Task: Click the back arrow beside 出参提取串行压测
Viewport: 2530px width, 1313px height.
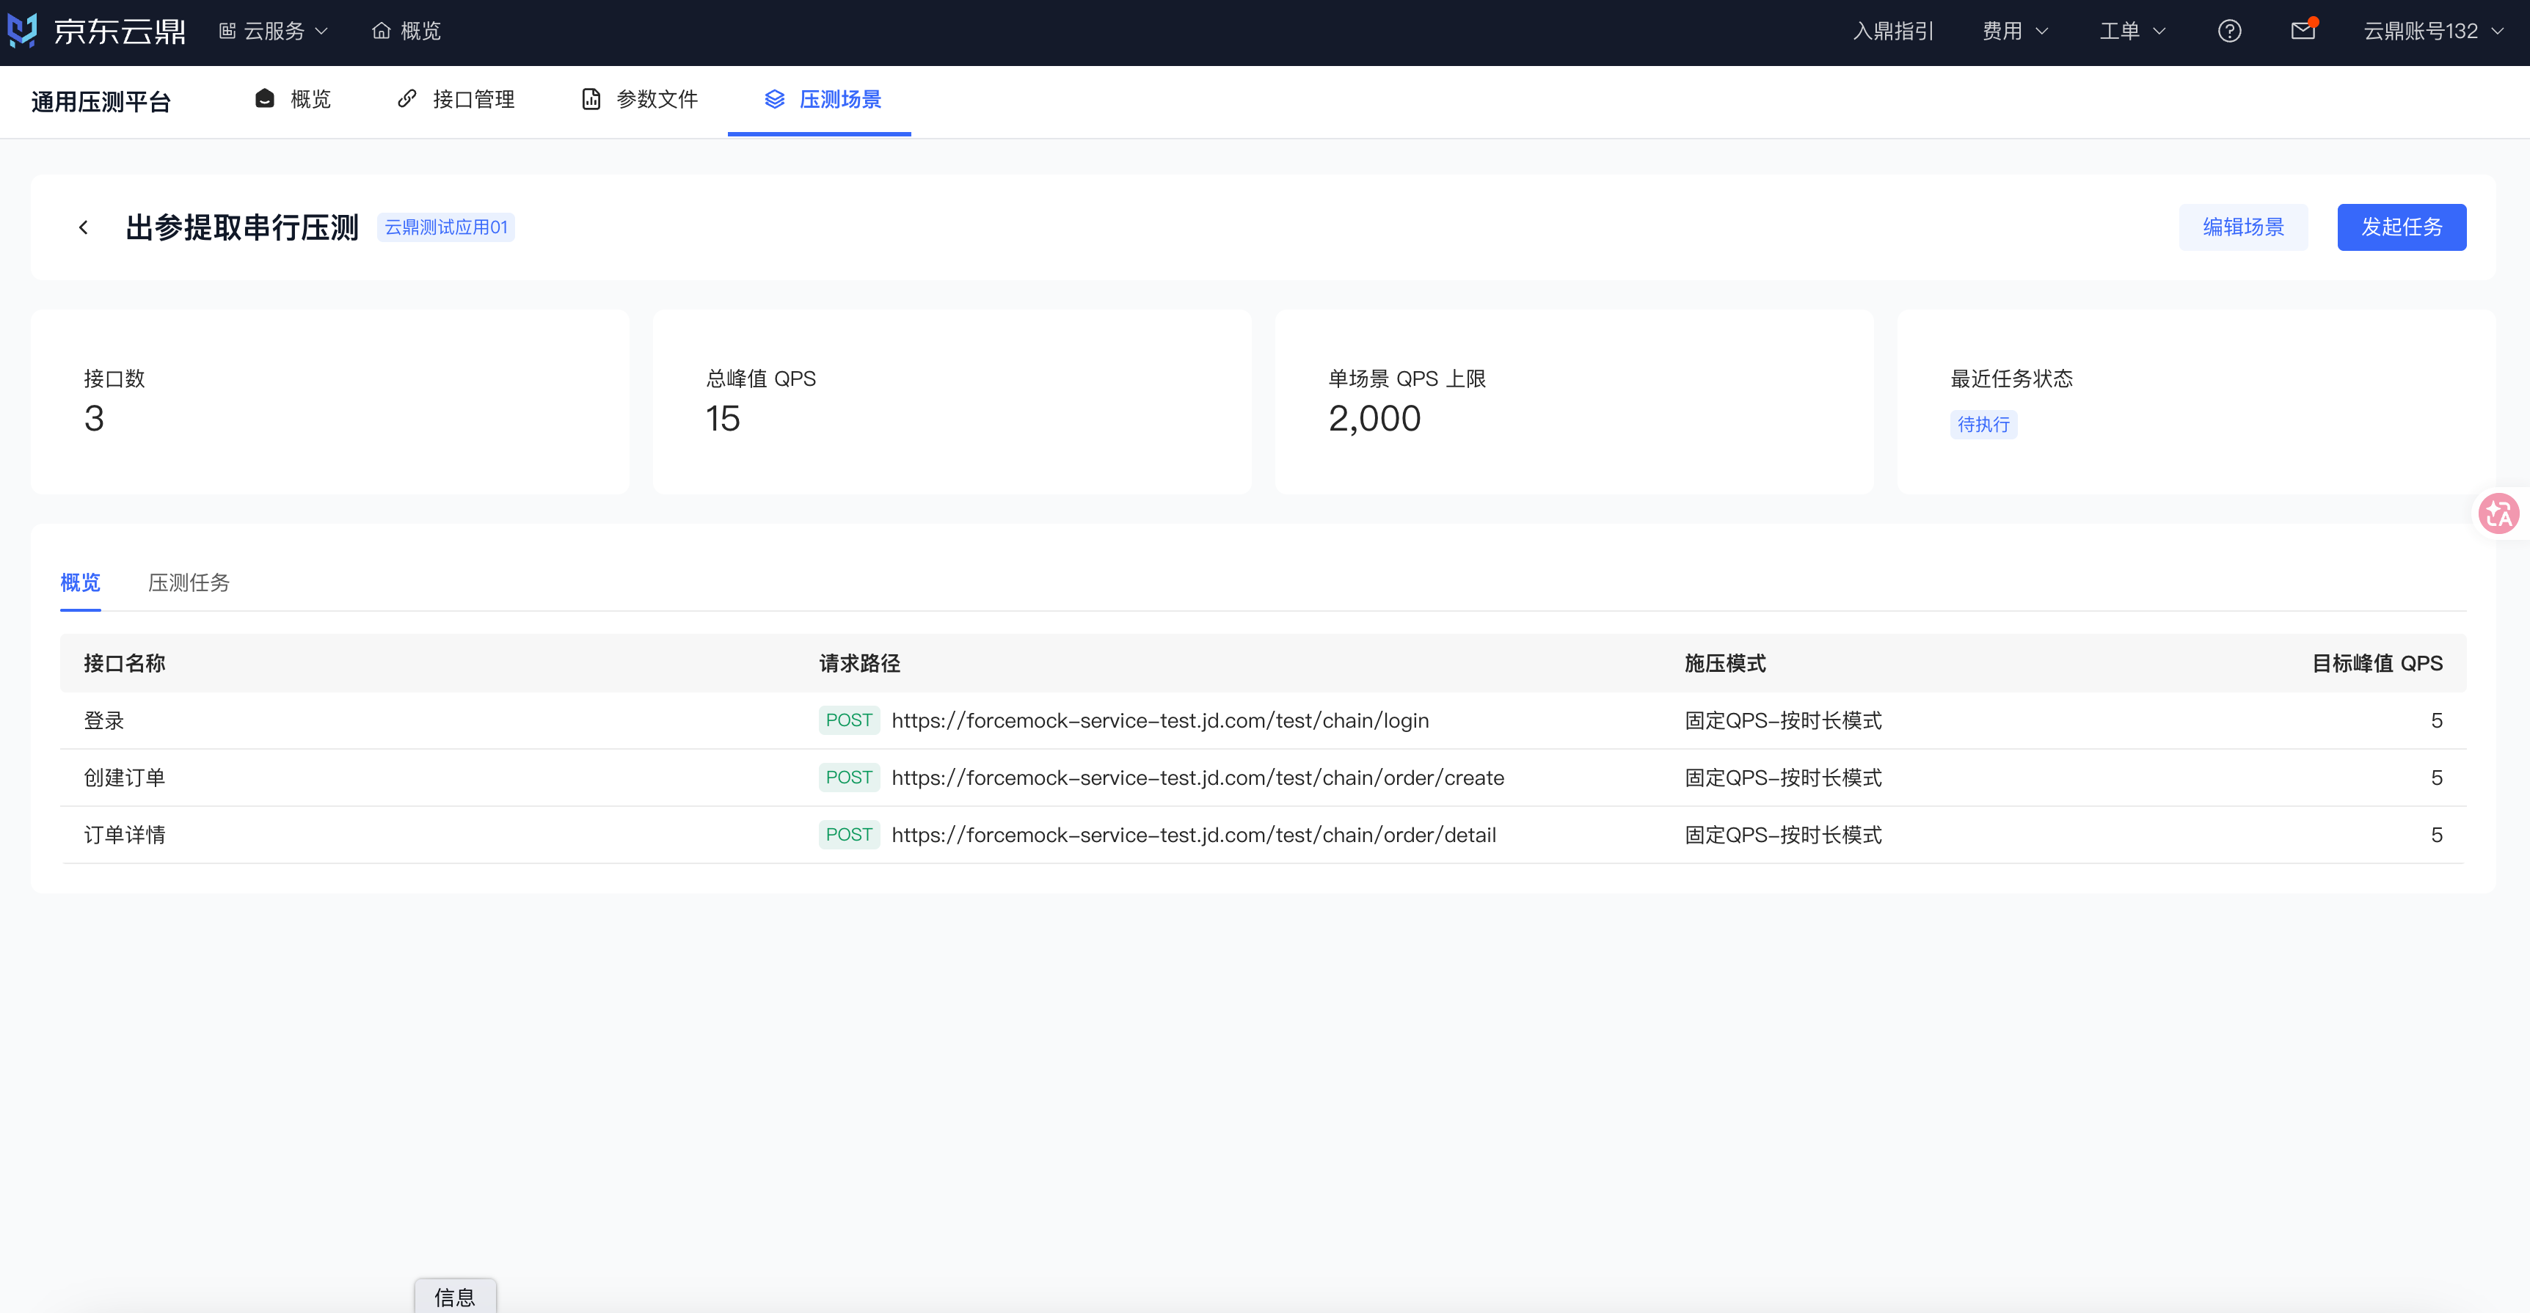Action: coord(84,228)
